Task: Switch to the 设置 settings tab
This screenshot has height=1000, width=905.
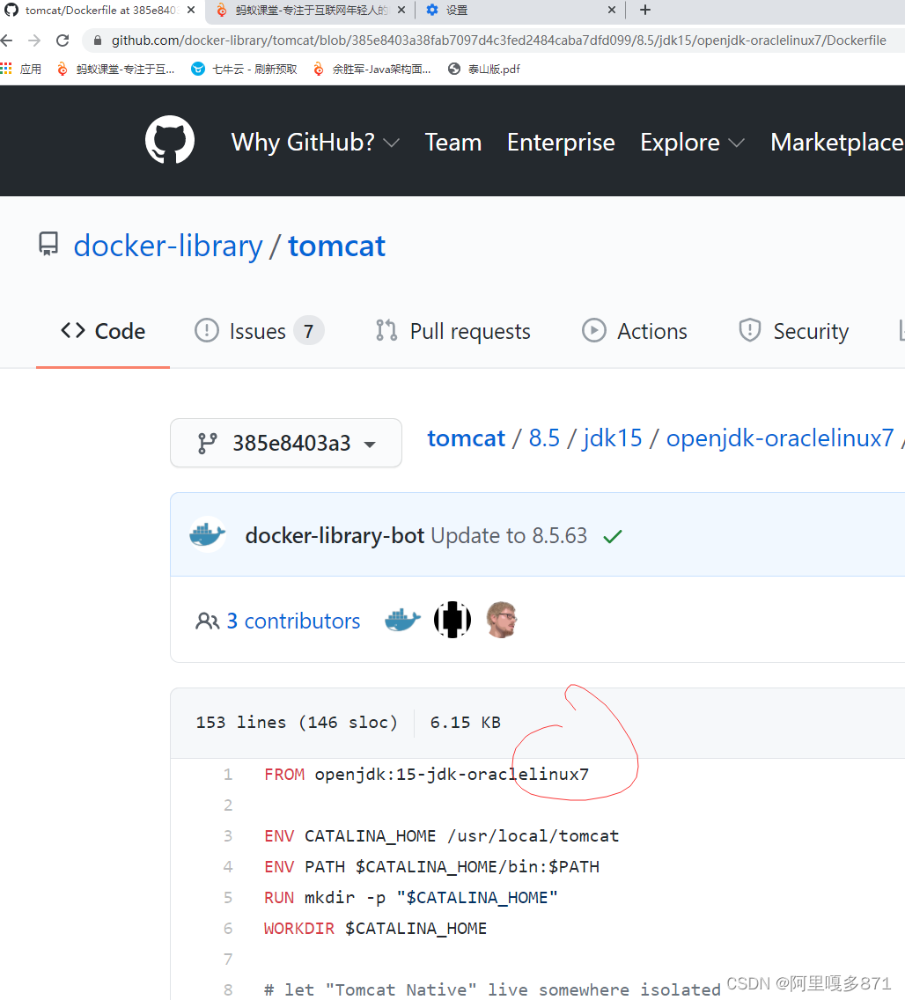Action: click(519, 11)
